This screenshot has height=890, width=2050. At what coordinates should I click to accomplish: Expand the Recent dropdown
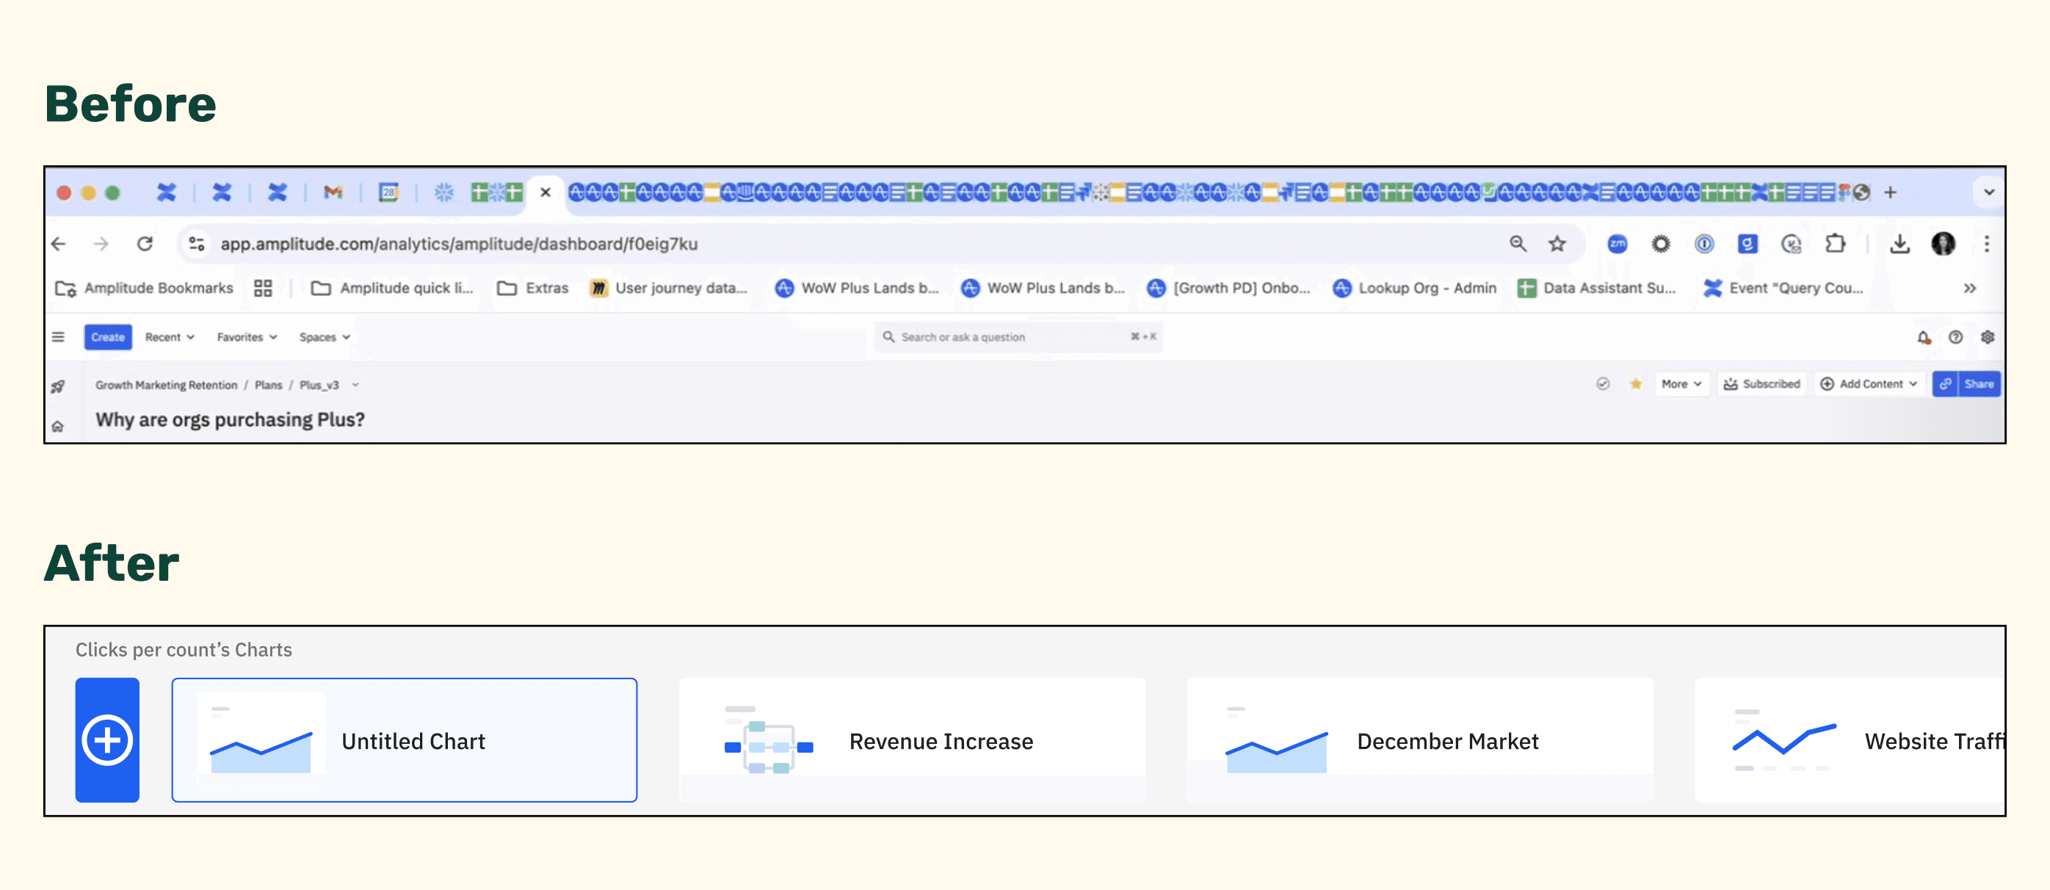point(170,337)
